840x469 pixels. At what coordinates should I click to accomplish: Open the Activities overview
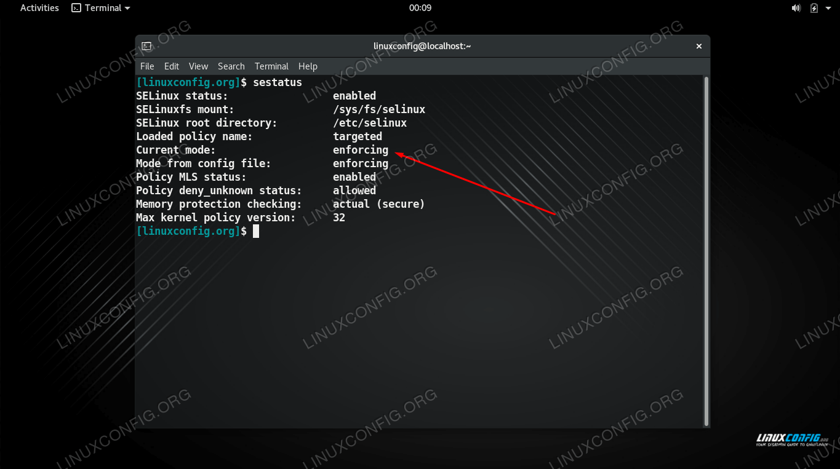(39, 8)
